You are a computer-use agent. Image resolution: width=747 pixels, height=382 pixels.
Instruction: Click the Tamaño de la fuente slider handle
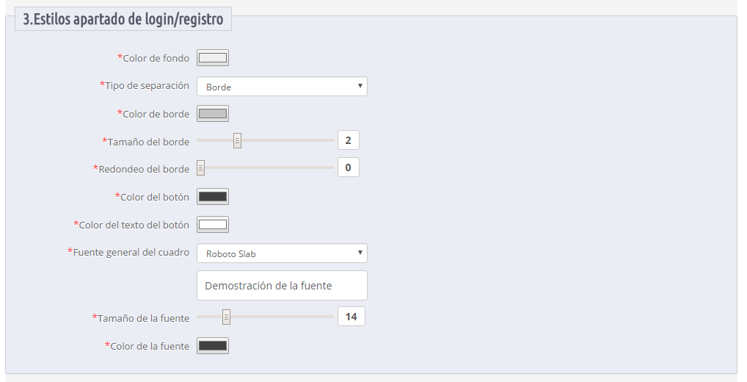(226, 317)
